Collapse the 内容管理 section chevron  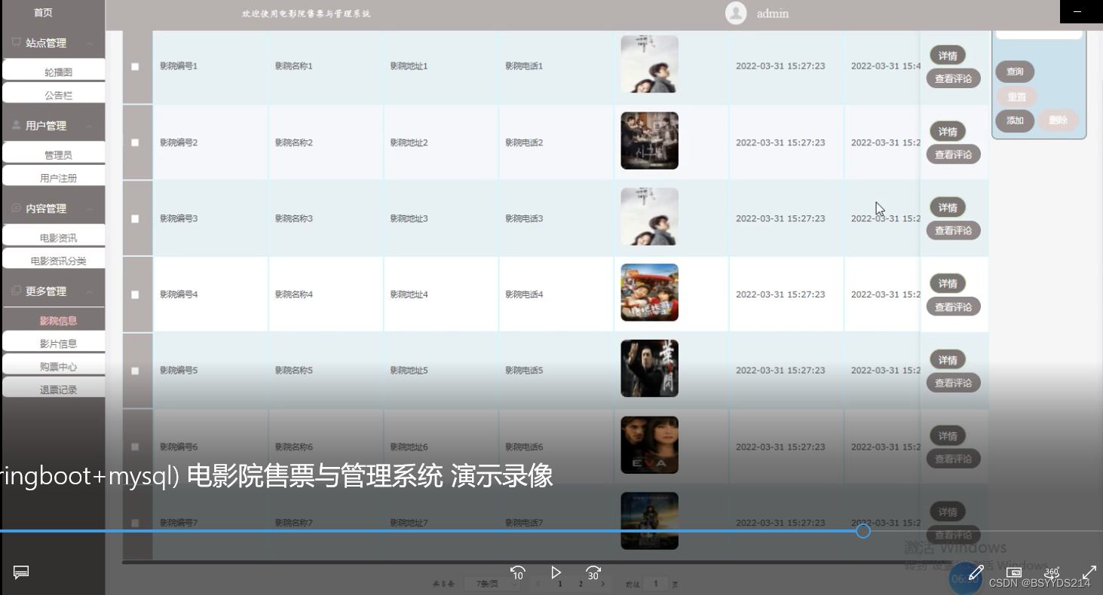tap(90, 209)
